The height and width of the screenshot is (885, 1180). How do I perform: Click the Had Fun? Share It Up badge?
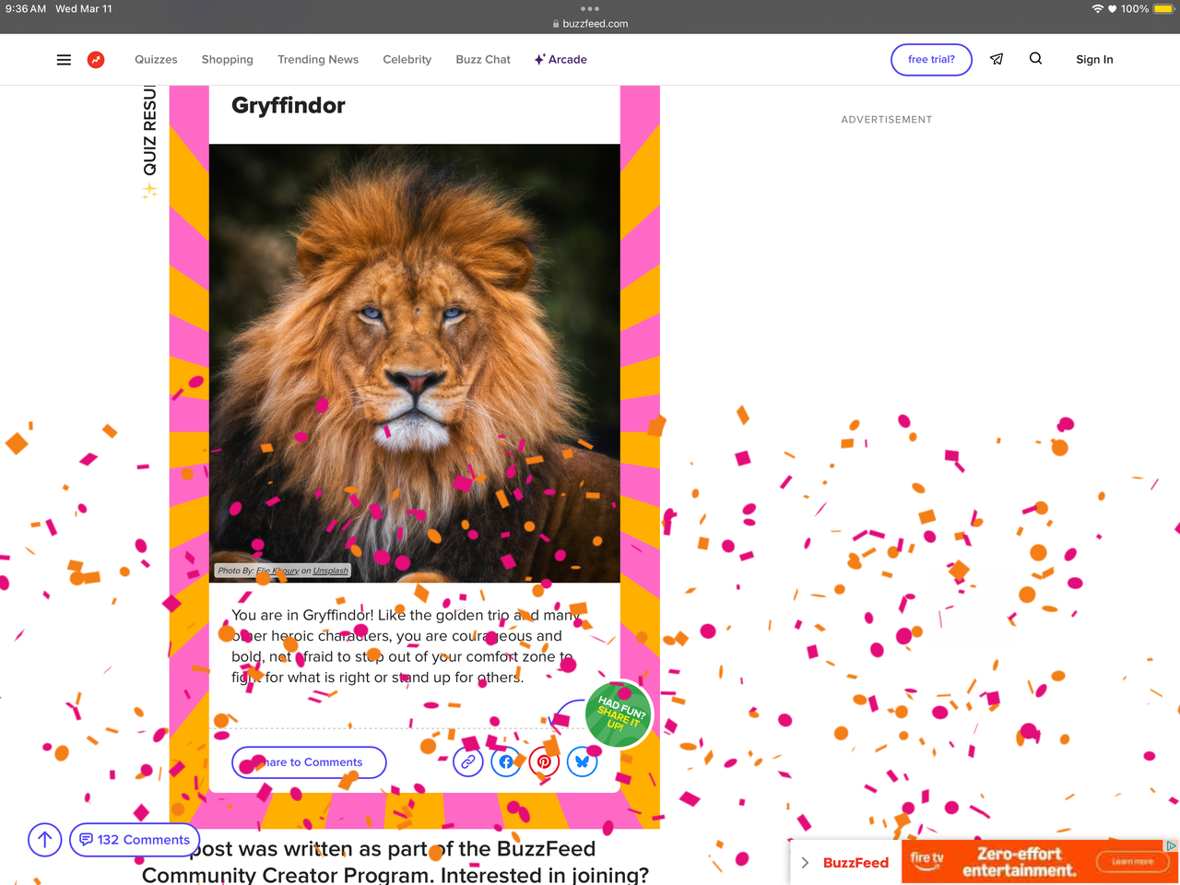tap(619, 714)
